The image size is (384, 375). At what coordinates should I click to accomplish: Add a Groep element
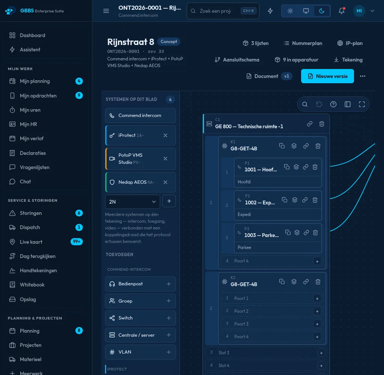click(x=140, y=301)
